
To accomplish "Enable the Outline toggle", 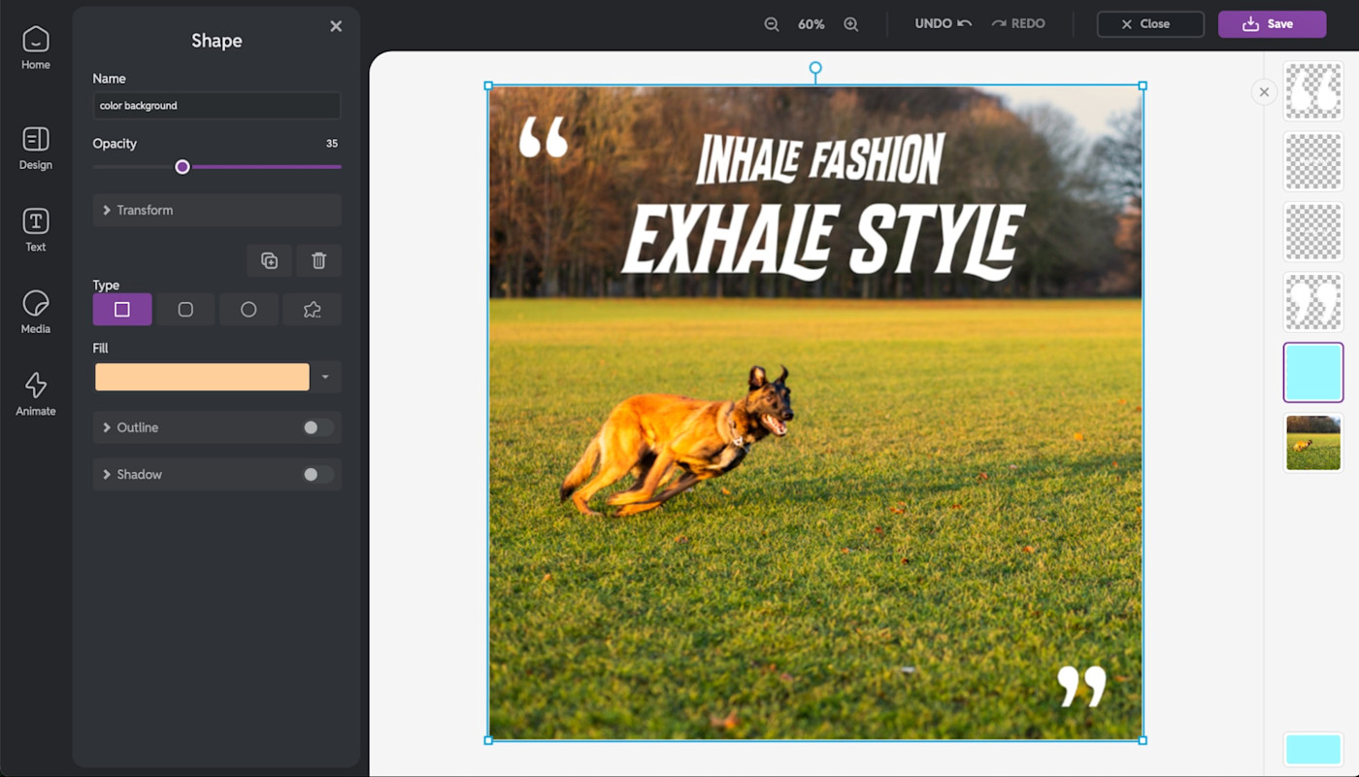I will [316, 427].
